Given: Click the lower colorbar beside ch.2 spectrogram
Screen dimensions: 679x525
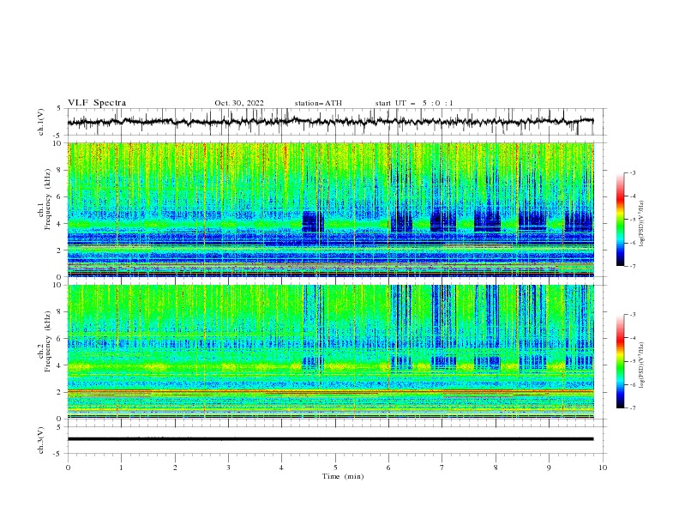Looking at the screenshot, I should click(620, 361).
